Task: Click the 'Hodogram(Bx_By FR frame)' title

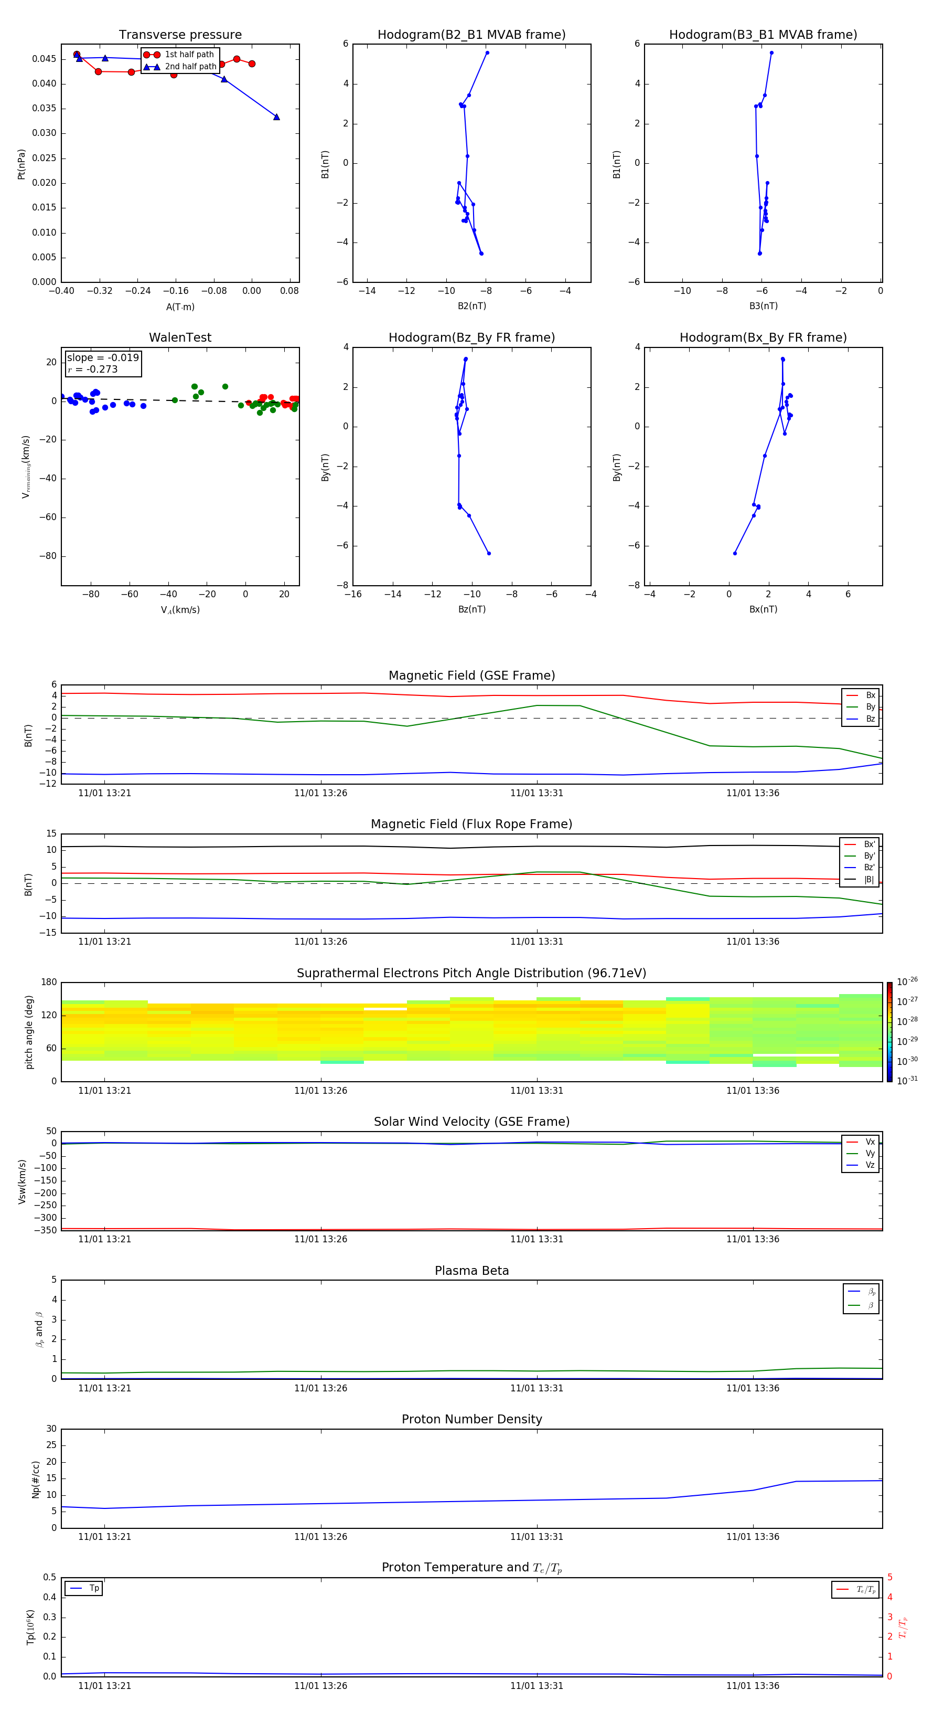Action: pyautogui.click(x=763, y=337)
